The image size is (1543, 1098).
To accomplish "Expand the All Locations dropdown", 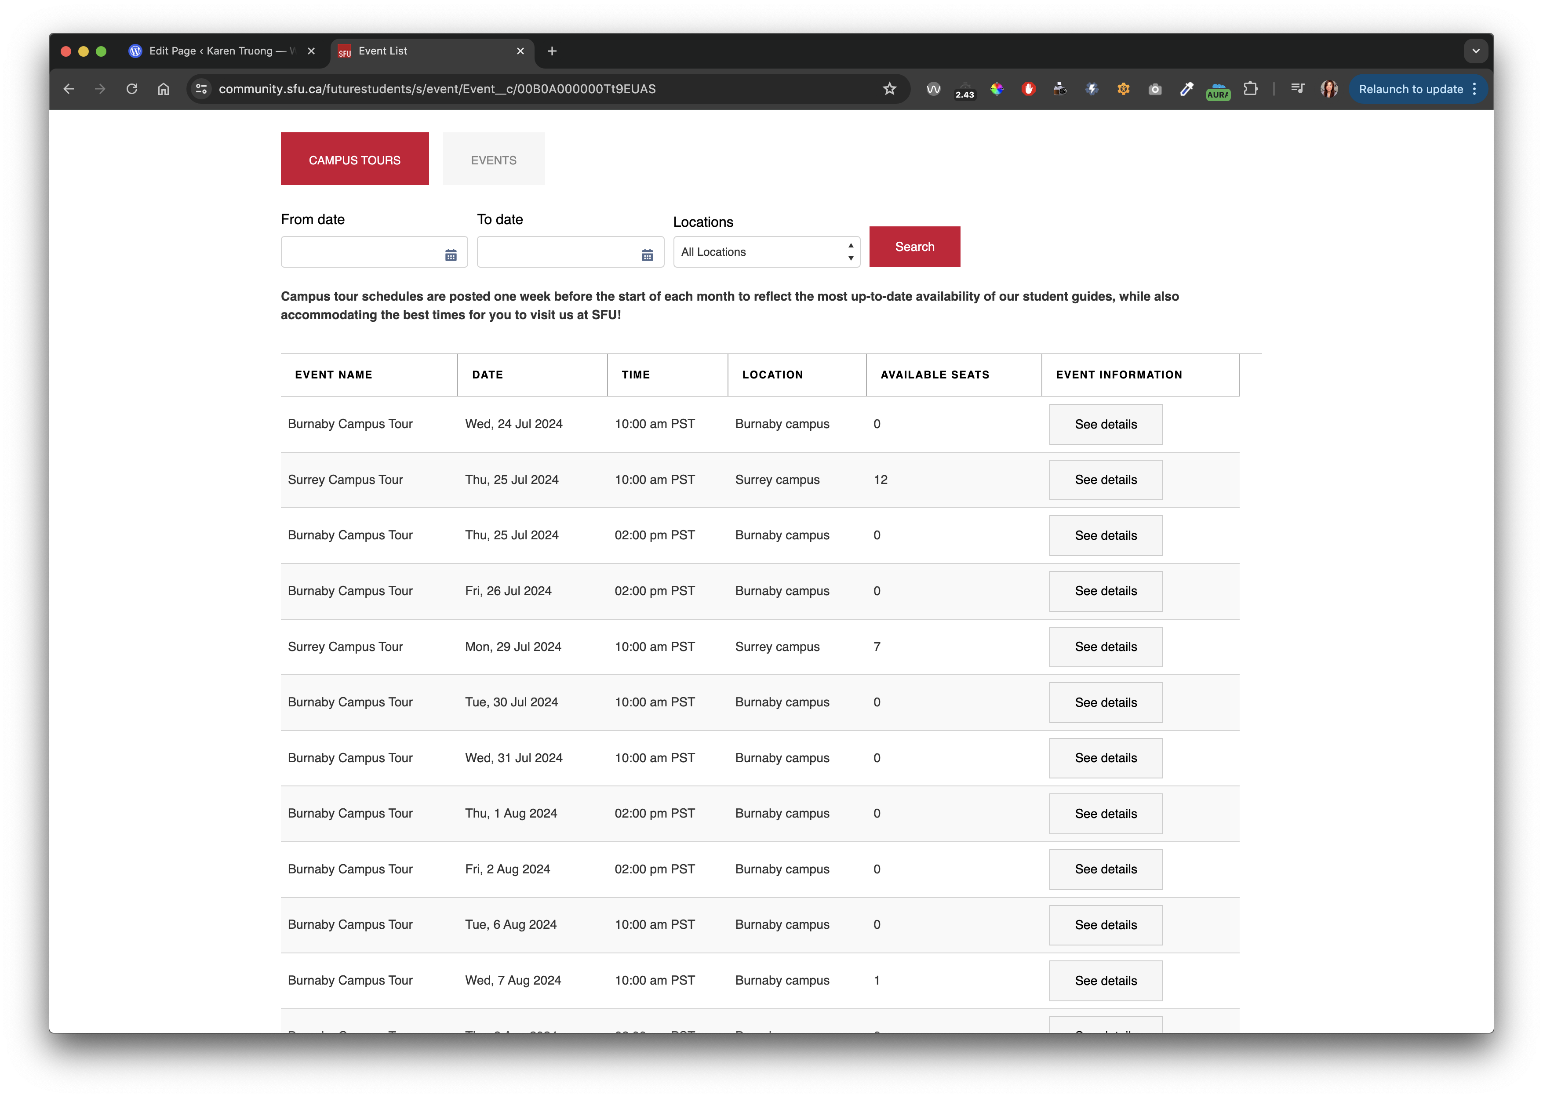I will click(x=766, y=251).
